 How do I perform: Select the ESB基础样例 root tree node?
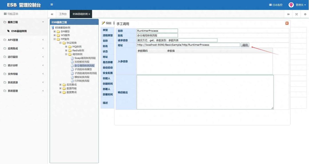pos(62,28)
